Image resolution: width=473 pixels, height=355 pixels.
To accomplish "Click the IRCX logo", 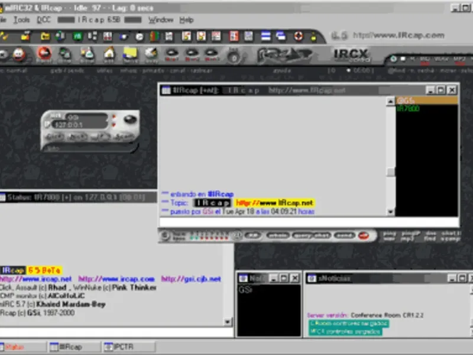I will pos(351,54).
